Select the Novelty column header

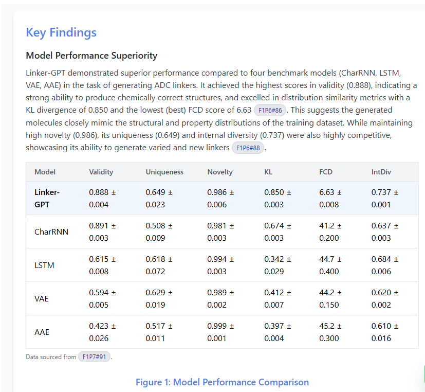point(220,172)
